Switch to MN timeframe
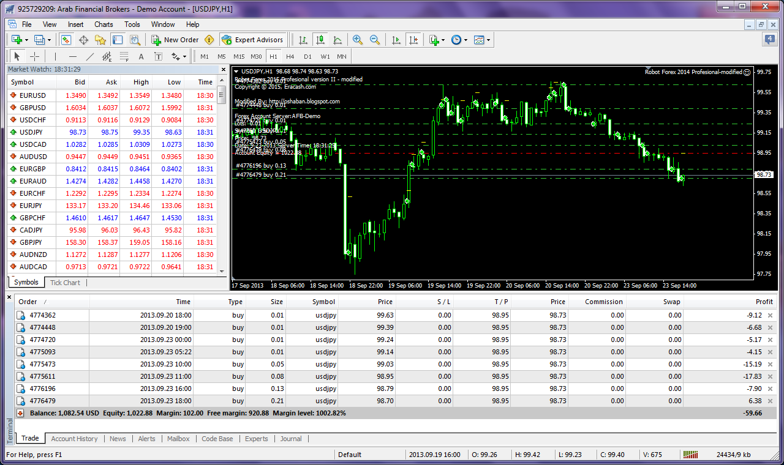 (x=342, y=56)
